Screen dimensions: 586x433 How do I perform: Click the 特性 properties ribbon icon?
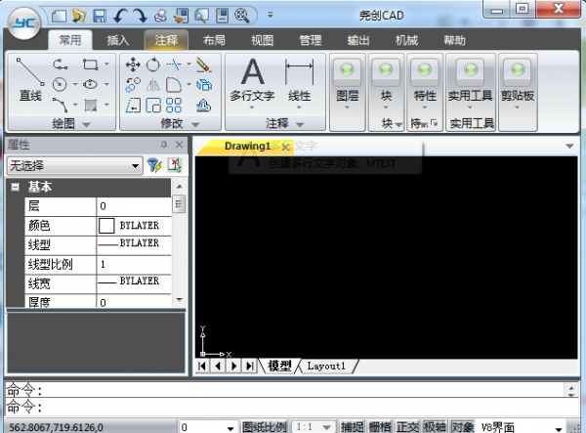coord(425,80)
